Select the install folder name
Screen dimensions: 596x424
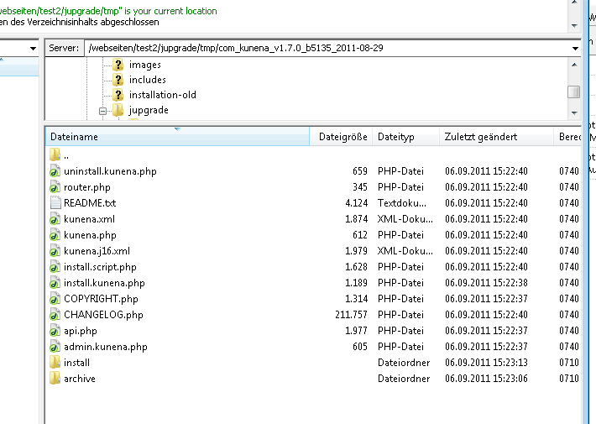coord(76,363)
